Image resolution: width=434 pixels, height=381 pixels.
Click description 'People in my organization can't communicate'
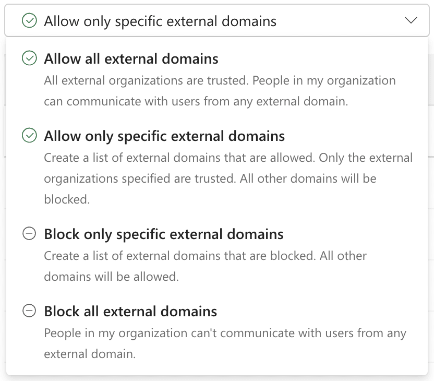click(x=225, y=334)
